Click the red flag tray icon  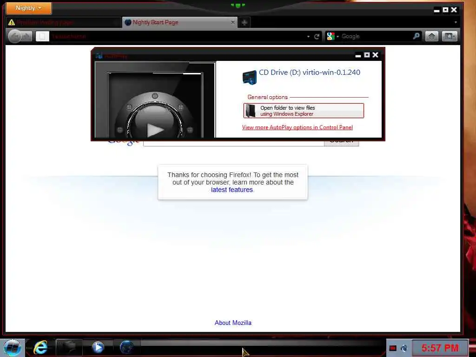393,348
